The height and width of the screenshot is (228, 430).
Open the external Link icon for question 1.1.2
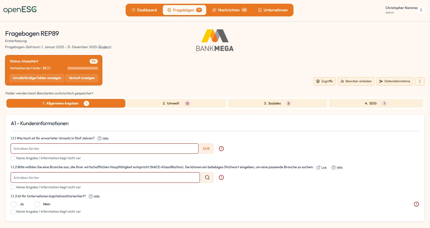tap(318, 167)
